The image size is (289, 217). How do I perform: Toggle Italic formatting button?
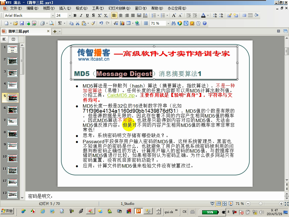pyautogui.click(x=81, y=16)
